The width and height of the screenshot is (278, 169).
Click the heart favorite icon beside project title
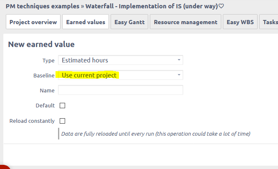pos(222,6)
